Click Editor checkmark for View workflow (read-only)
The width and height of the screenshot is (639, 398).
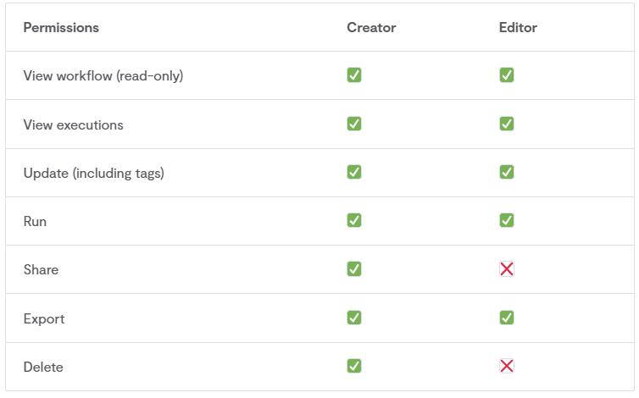click(x=507, y=75)
